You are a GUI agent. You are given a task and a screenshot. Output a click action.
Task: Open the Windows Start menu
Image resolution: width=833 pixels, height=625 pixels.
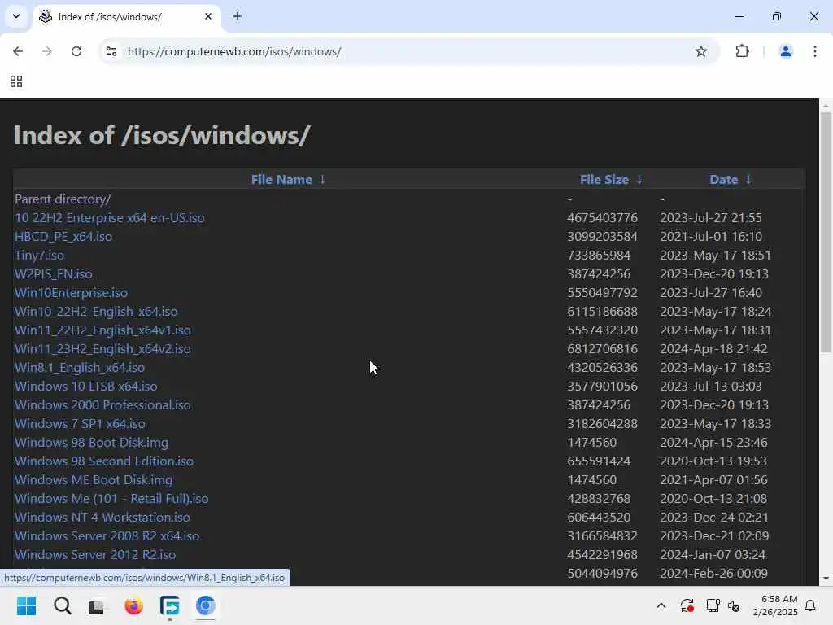point(26,605)
